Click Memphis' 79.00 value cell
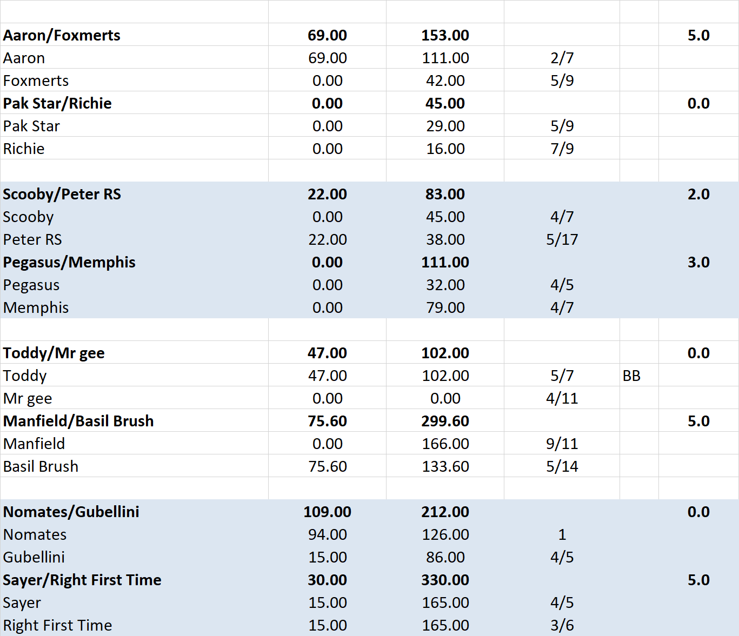739x636 pixels. click(445, 307)
